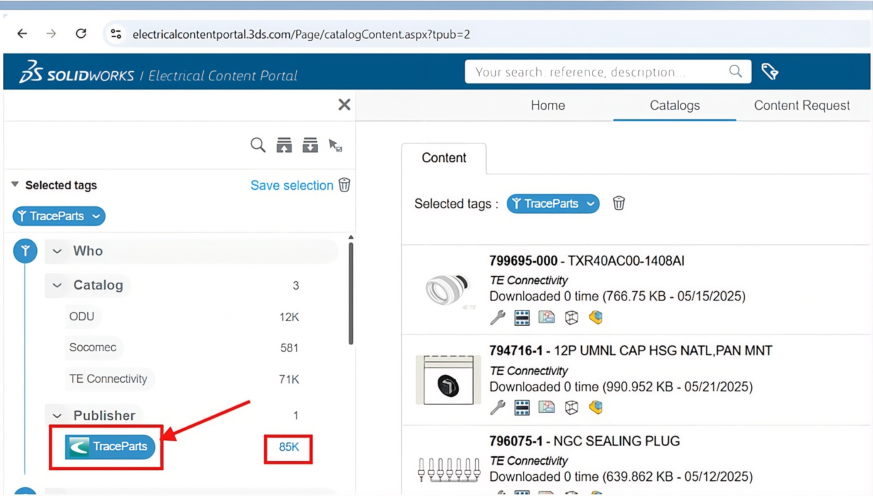Click the wrench icon for part 794716-1
The image size is (873, 496).
click(498, 408)
